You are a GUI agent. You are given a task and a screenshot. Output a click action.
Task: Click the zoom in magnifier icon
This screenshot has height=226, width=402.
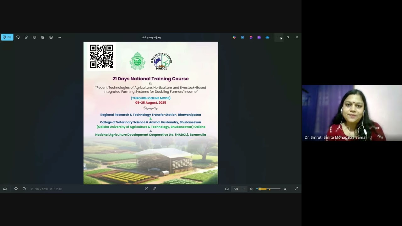[285, 189]
